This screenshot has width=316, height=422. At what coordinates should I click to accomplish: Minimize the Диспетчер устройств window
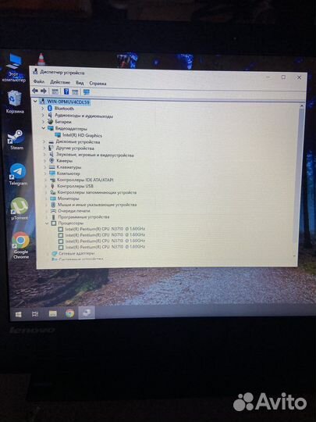[x=268, y=77]
